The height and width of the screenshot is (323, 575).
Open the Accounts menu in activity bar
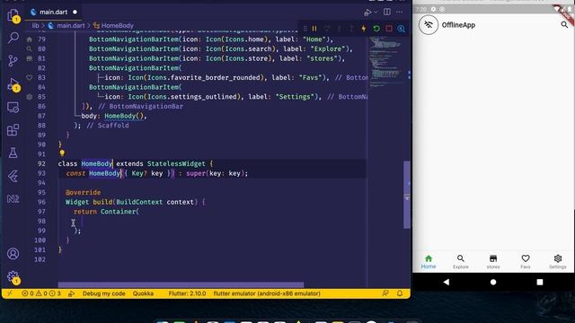pyautogui.click(x=13, y=253)
